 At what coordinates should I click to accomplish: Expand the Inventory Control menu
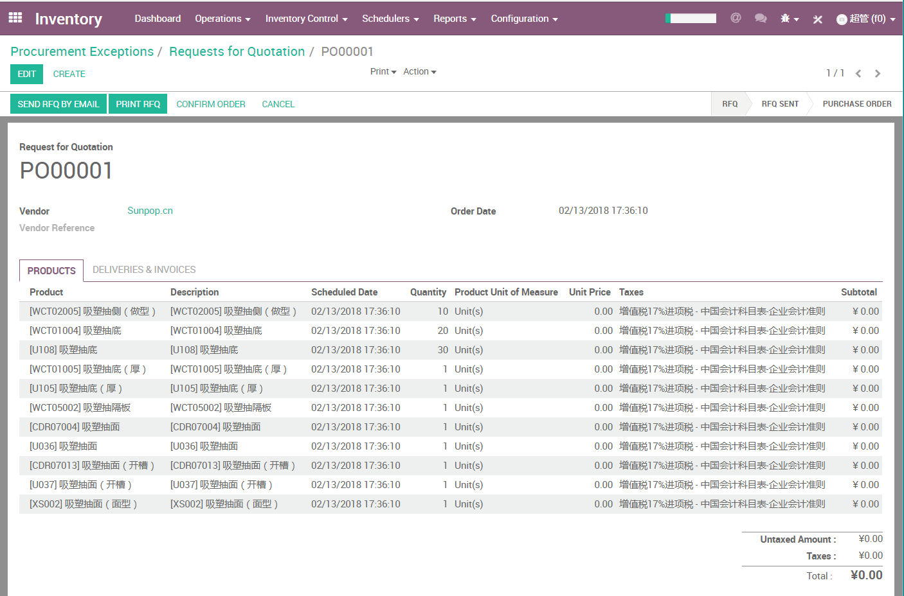[x=306, y=19]
